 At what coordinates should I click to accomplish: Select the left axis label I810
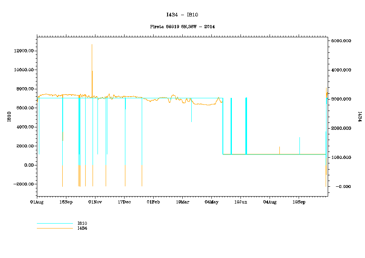point(9,117)
